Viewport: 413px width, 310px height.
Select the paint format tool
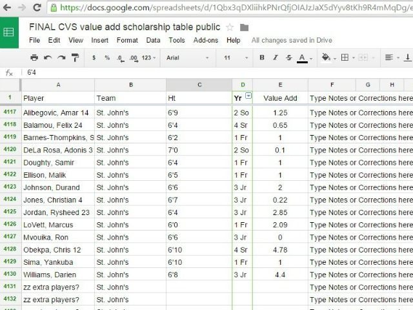(75, 57)
